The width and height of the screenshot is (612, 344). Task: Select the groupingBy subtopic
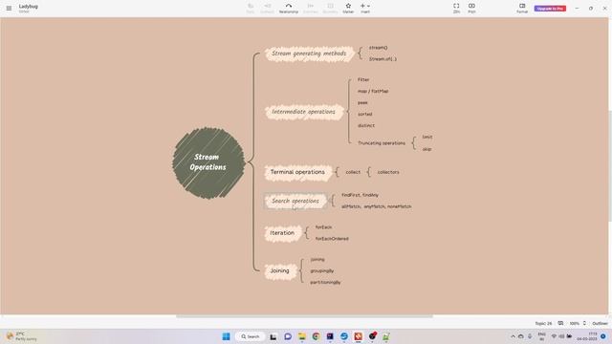(322, 270)
